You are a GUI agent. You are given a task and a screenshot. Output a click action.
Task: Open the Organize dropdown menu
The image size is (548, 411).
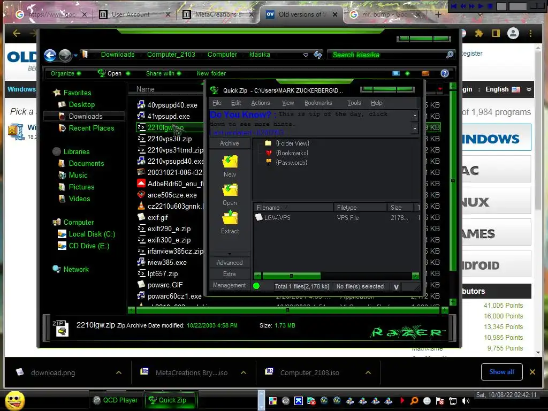point(66,73)
